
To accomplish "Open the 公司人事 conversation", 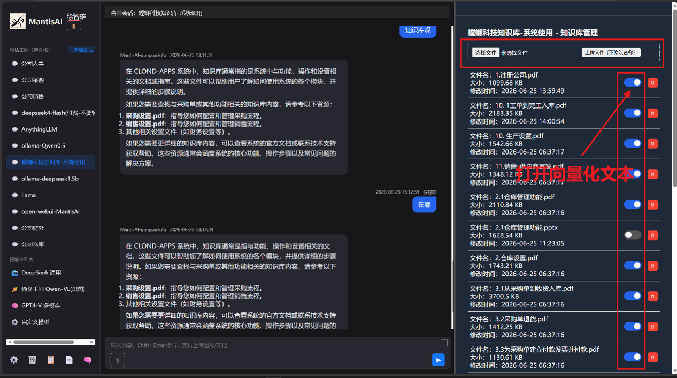I will pos(51,64).
